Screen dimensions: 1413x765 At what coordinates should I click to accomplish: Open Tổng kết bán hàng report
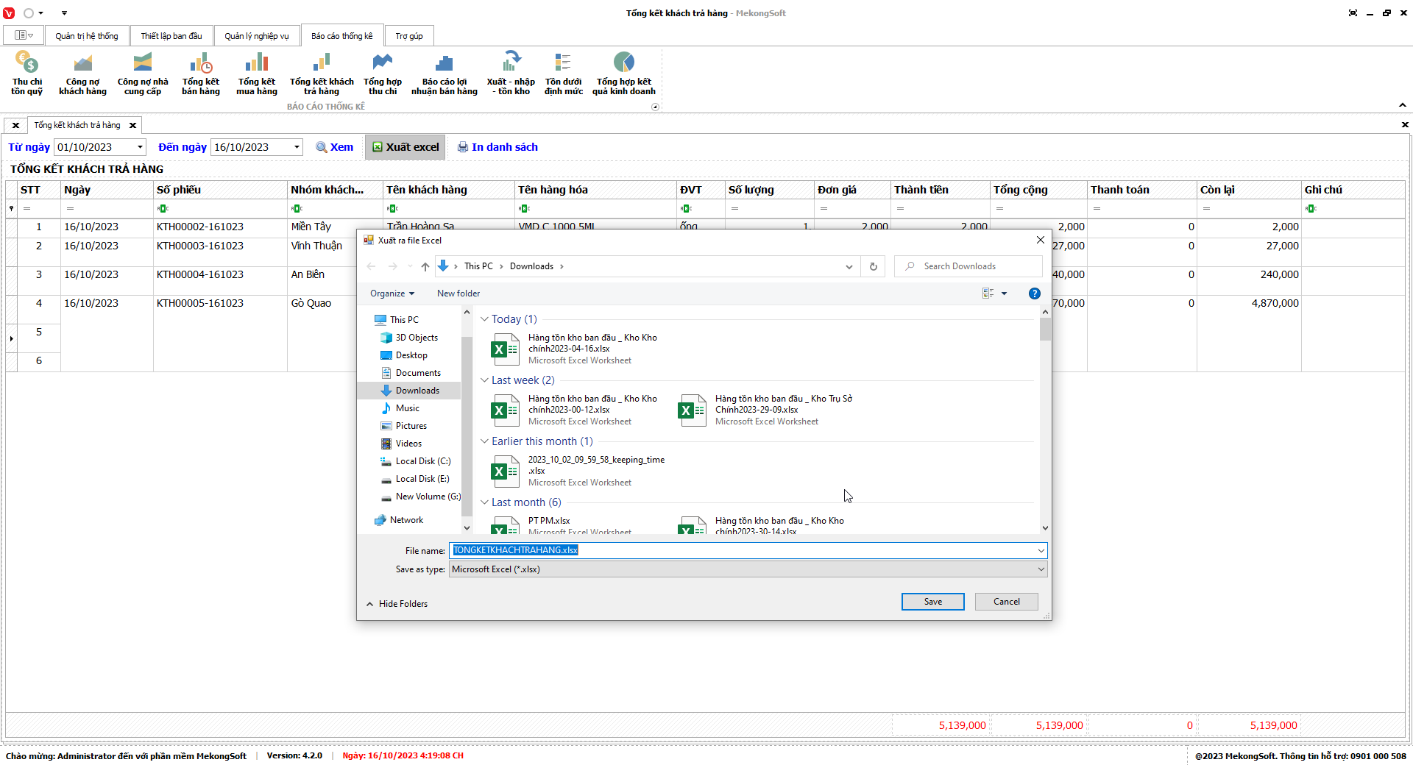[x=200, y=73]
